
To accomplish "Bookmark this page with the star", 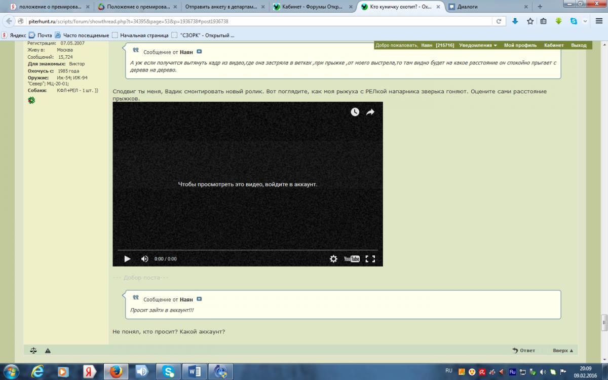I will point(530,21).
